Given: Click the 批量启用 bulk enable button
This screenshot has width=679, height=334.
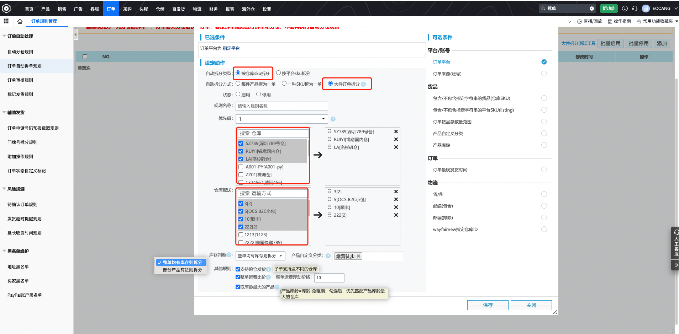Looking at the screenshot, I should pyautogui.click(x=610, y=43).
